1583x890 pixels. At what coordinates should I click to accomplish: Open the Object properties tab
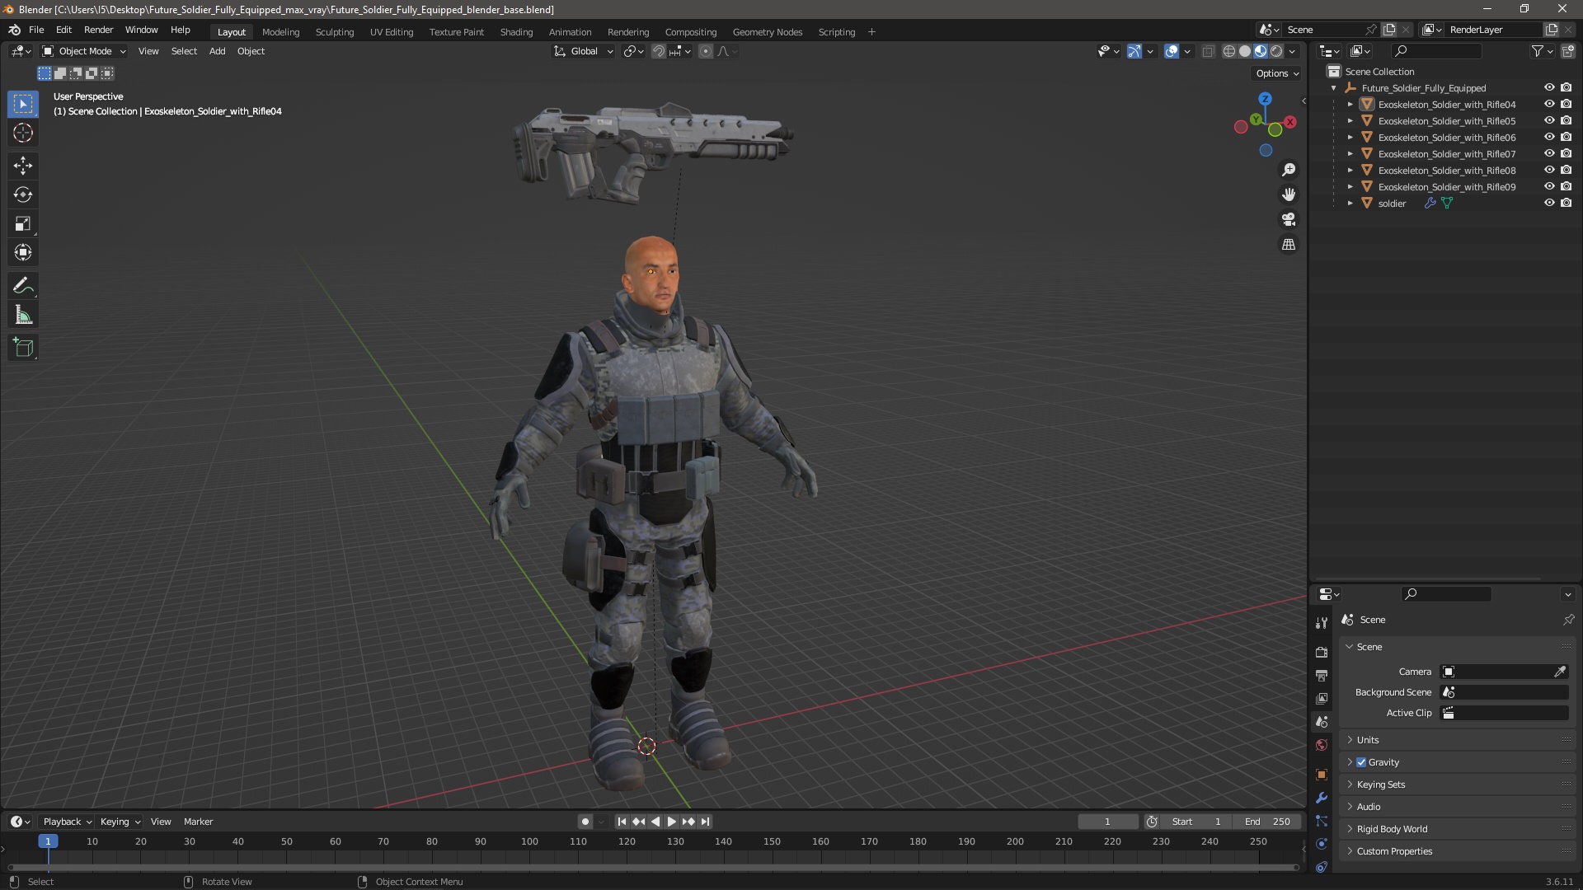click(1322, 775)
